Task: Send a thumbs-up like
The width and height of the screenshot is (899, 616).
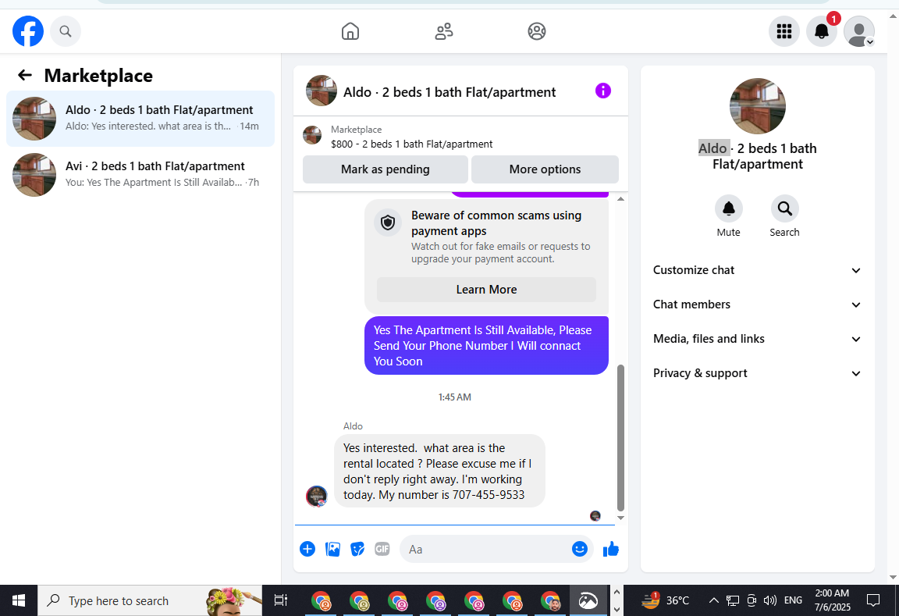Action: [611, 549]
